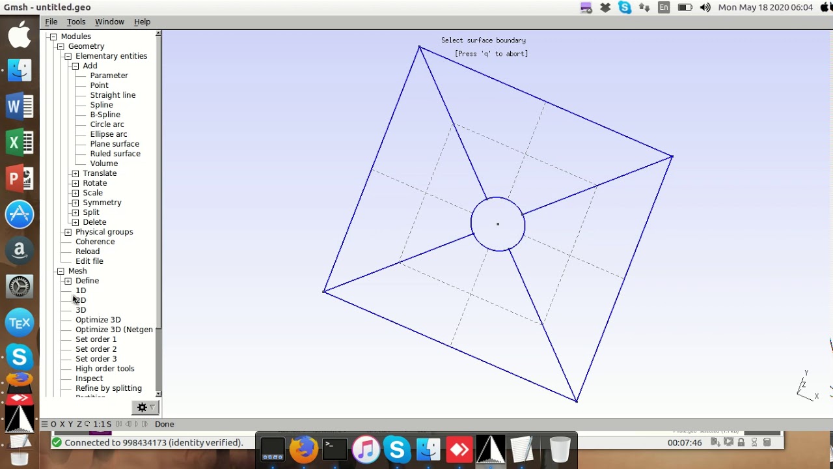833x469 pixels.
Task: Choose Ruled surface in the tree
Action: click(115, 154)
